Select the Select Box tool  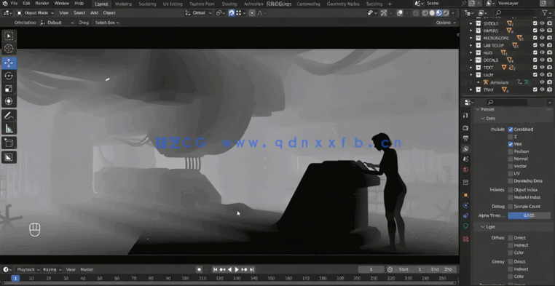tap(9, 36)
